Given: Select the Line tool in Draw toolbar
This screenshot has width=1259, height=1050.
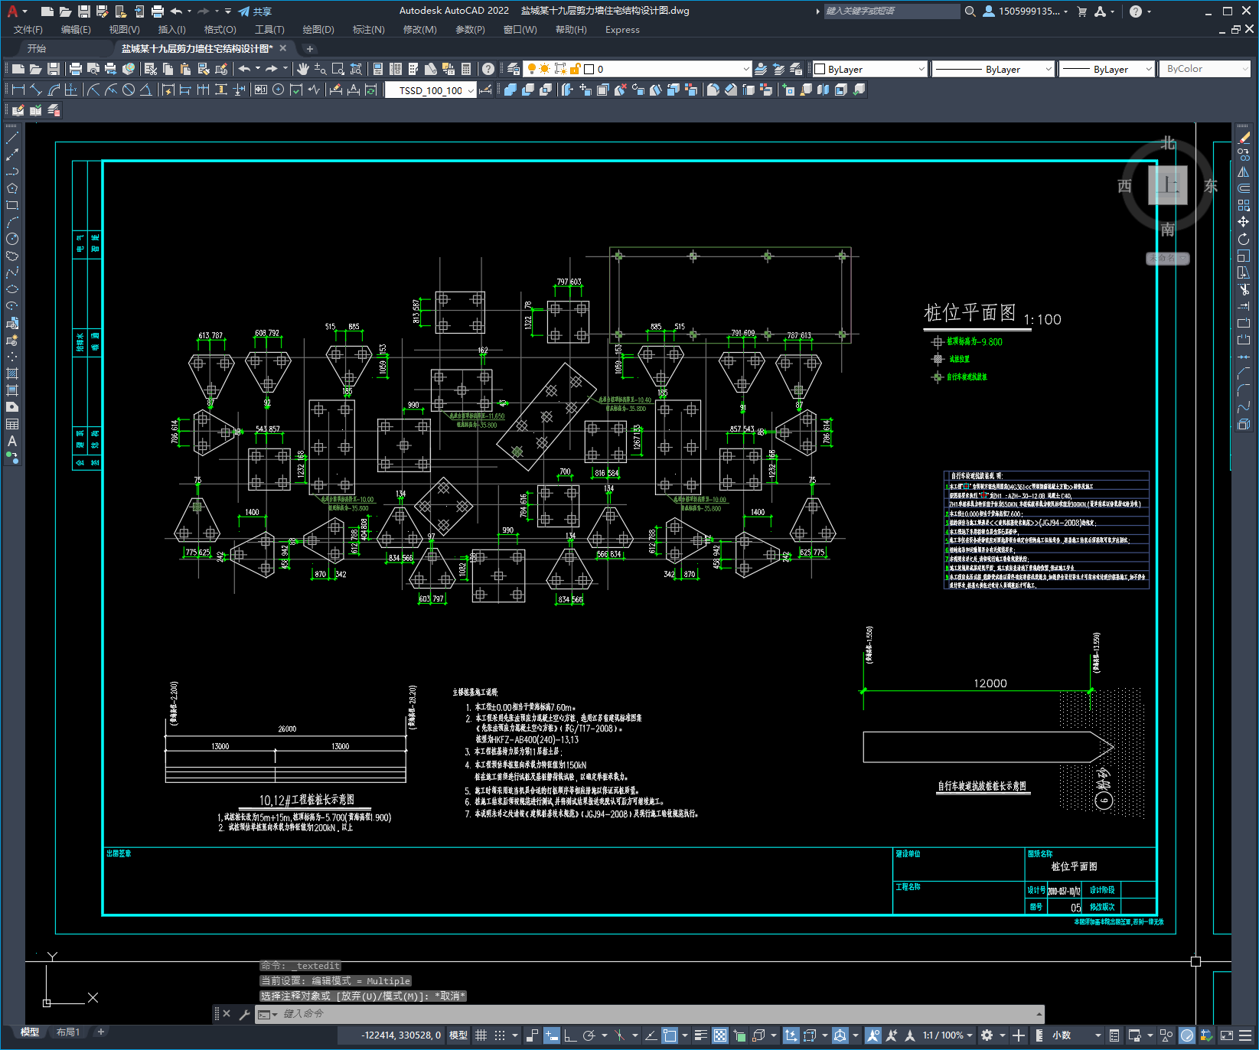Looking at the screenshot, I should click(12, 138).
